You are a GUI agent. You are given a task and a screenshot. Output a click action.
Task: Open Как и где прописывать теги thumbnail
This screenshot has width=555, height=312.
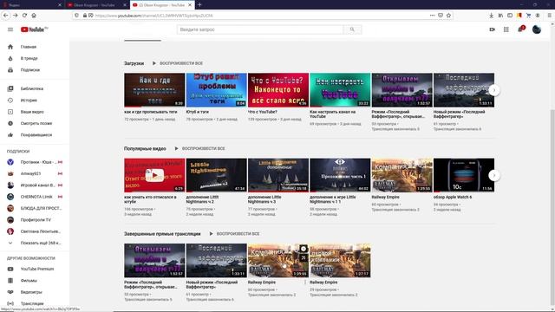(154, 90)
